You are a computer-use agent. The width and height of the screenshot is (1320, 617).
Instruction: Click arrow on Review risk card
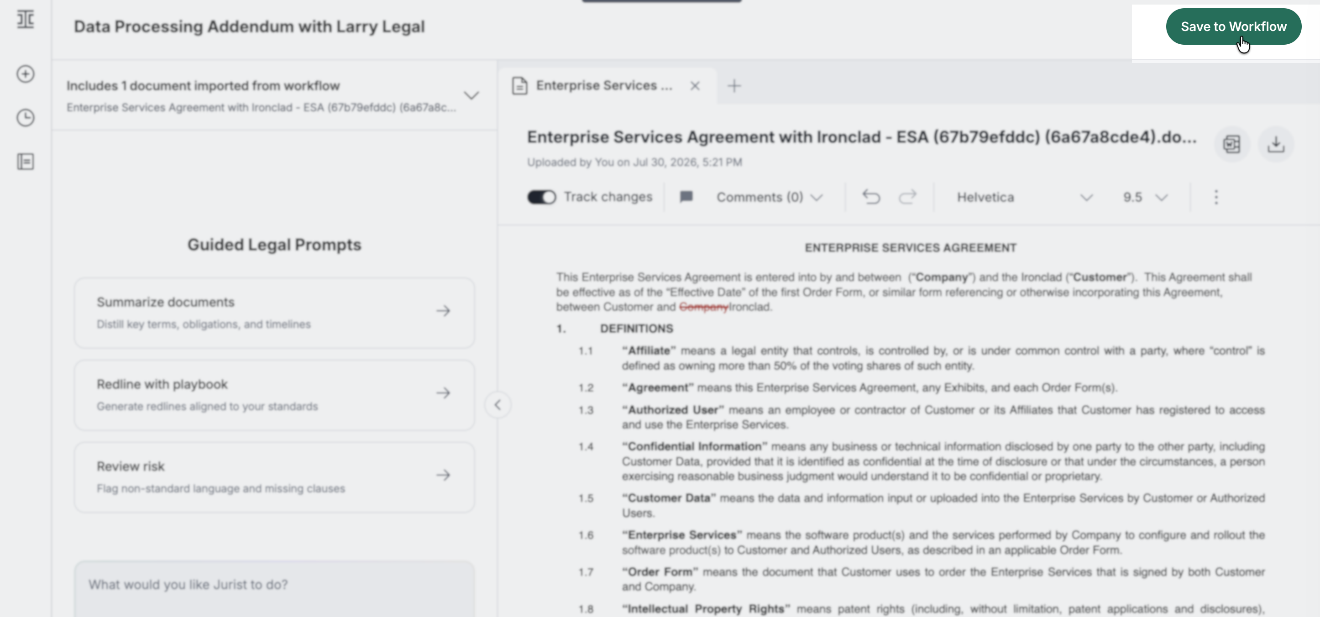pos(443,475)
